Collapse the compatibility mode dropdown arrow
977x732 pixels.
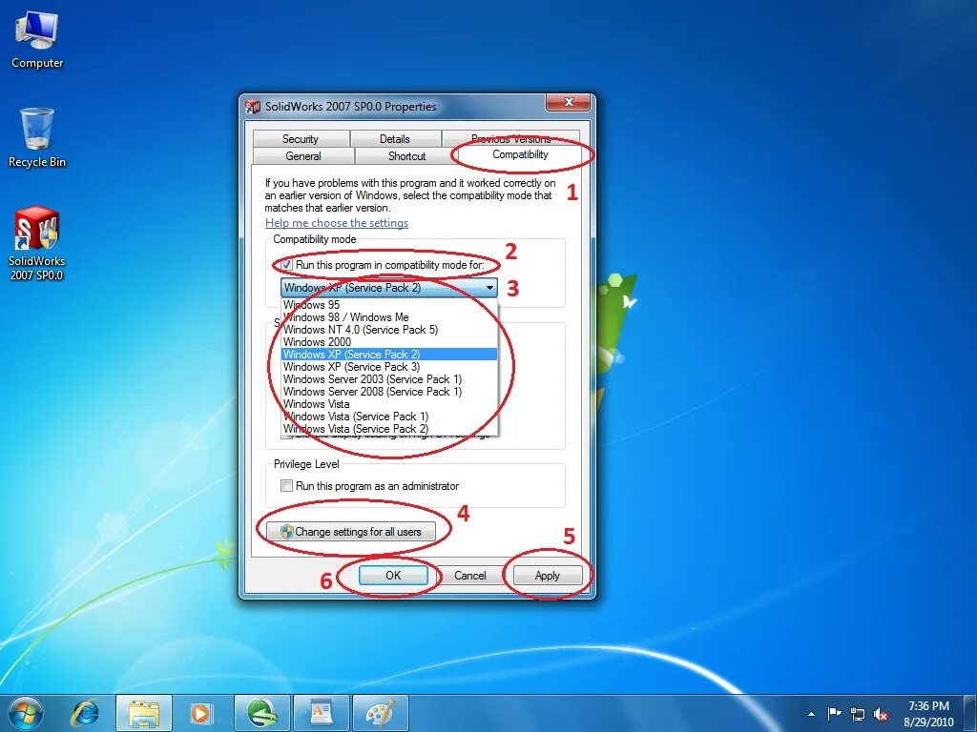point(489,288)
